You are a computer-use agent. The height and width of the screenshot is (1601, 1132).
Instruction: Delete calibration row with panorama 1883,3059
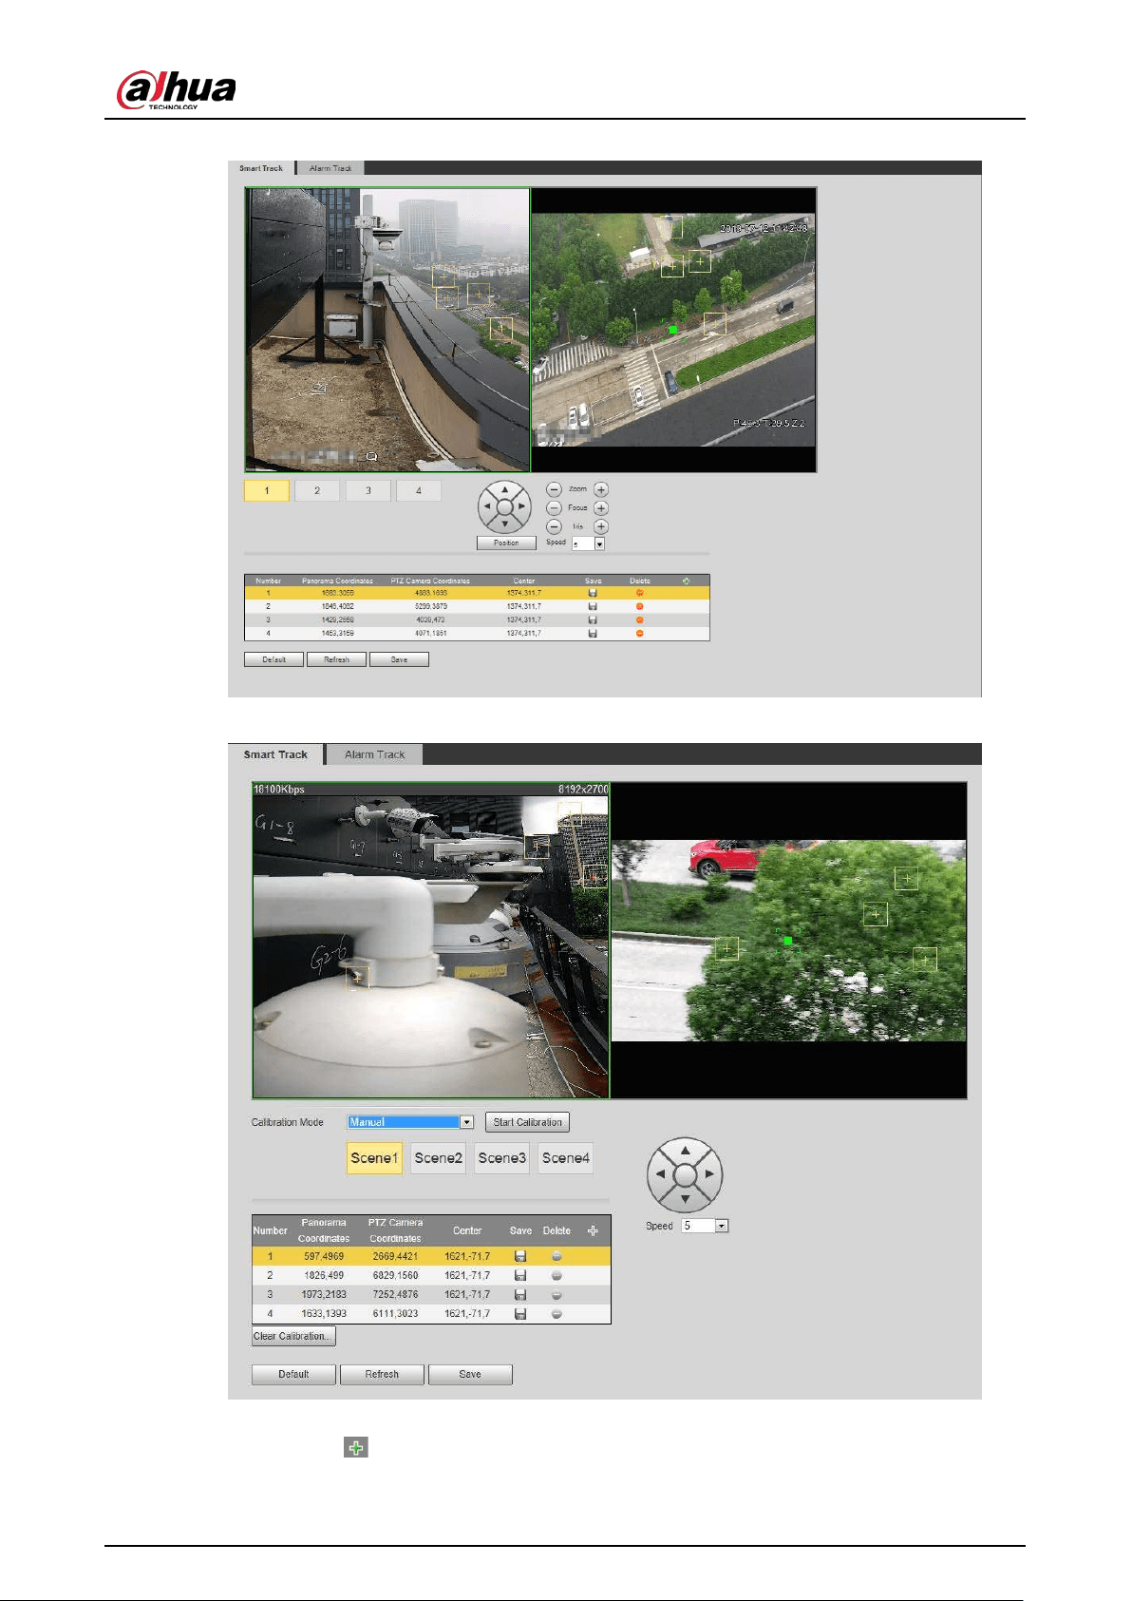pos(640,593)
